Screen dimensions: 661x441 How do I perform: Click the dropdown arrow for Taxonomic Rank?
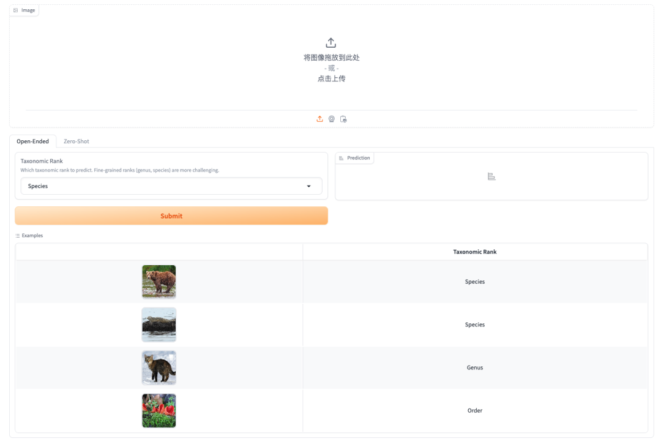pos(308,186)
